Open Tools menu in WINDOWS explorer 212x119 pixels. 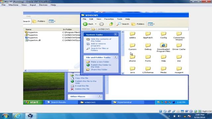point(120,19)
